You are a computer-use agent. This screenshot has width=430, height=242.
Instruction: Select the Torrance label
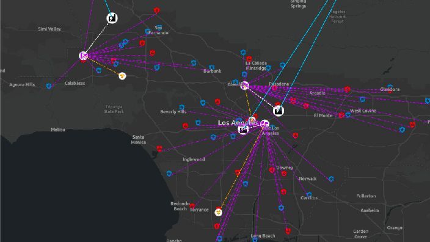pyautogui.click(x=199, y=210)
